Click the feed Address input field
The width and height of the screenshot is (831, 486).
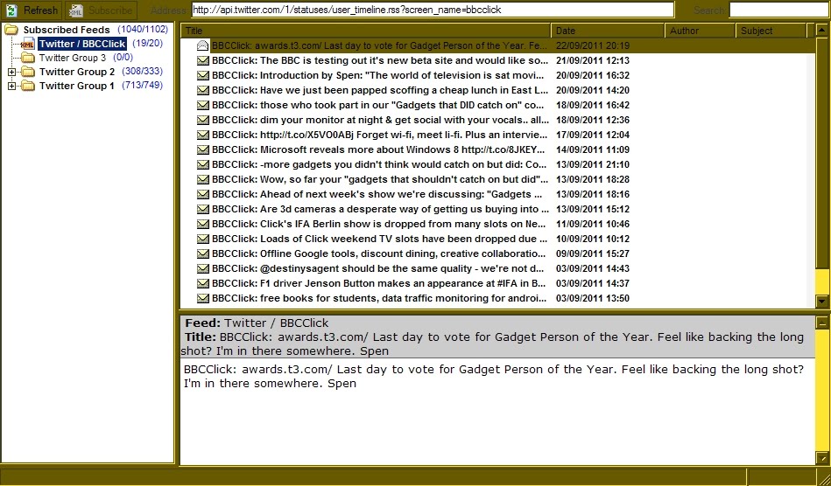click(433, 10)
